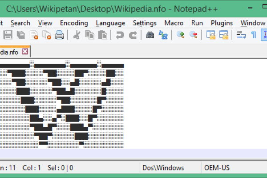Select the Wikipedia.nfo document tab

coord(15,52)
